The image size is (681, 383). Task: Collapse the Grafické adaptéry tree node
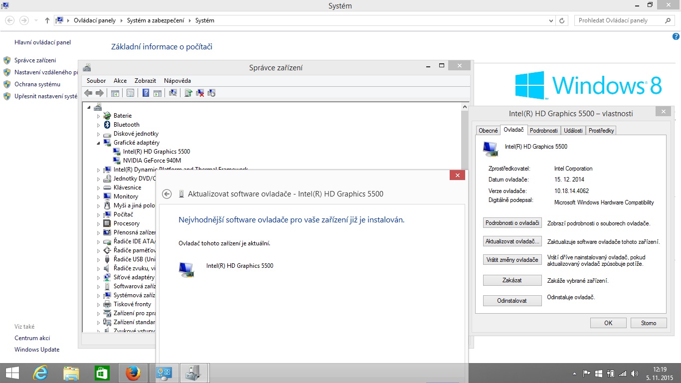click(x=99, y=143)
